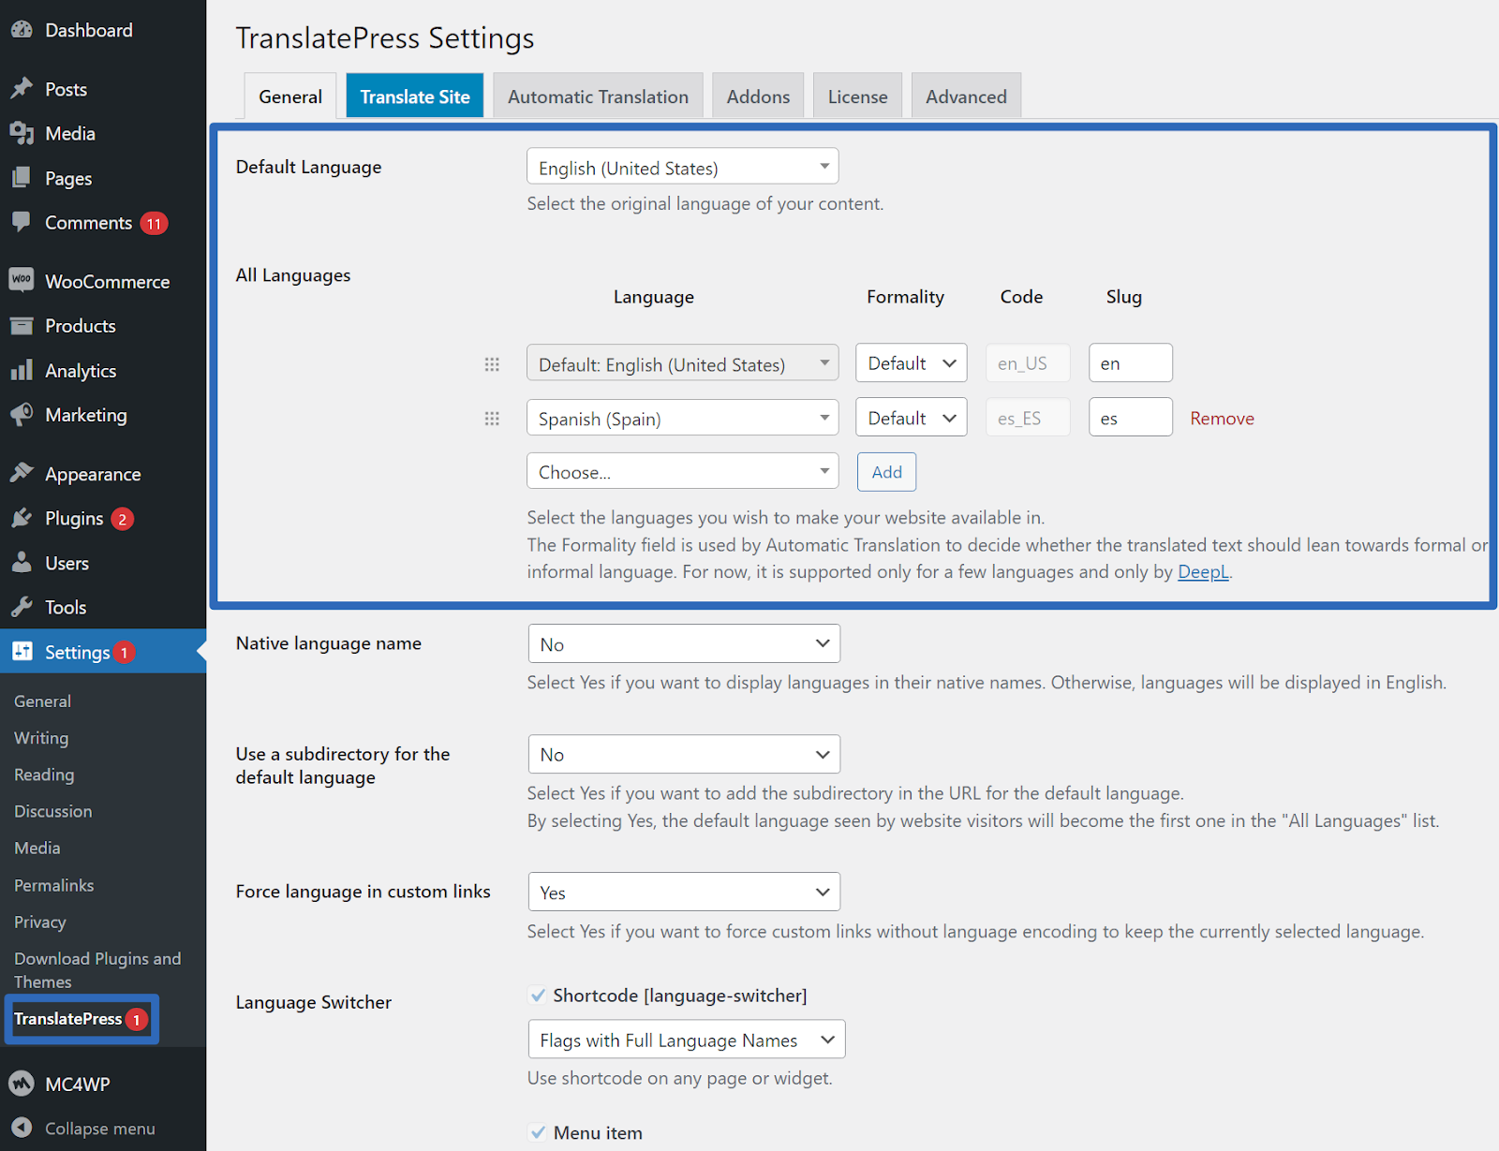1499x1151 pixels.
Task: Follow the DeepL link
Action: (1203, 571)
